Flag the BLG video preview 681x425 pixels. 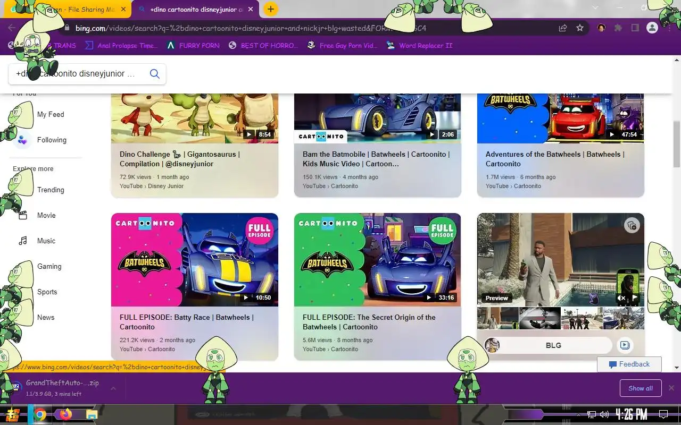point(635,298)
